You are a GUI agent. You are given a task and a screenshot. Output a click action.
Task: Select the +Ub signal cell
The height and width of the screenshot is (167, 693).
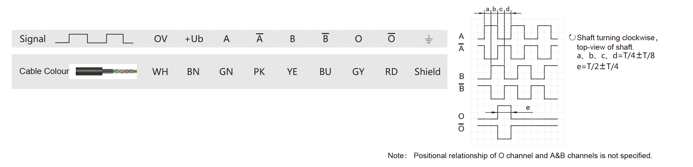tap(194, 39)
